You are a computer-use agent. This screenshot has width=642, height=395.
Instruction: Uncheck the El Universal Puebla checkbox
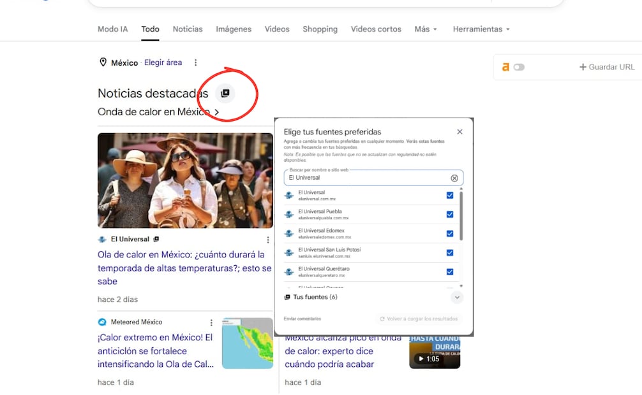[450, 214]
